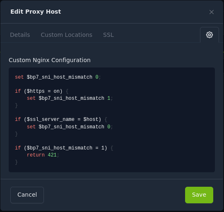Screen dimensions: 224x212
Task: Save the proxy host changes
Action: pos(199,195)
